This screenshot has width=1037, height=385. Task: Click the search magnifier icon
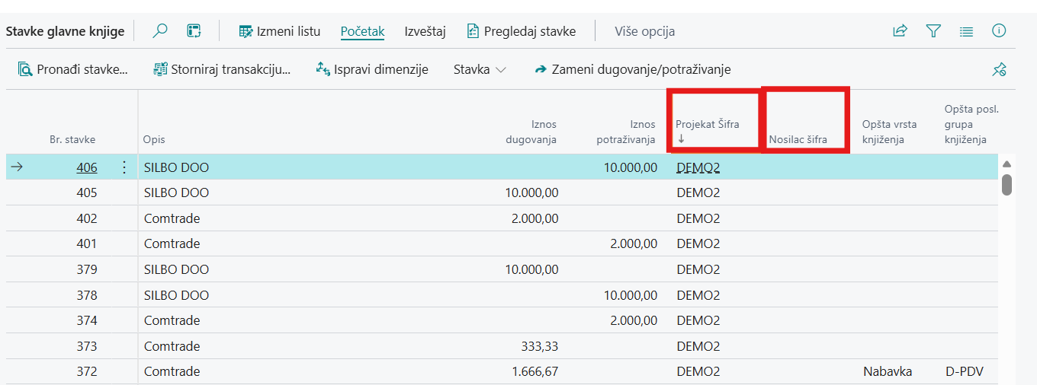160,31
